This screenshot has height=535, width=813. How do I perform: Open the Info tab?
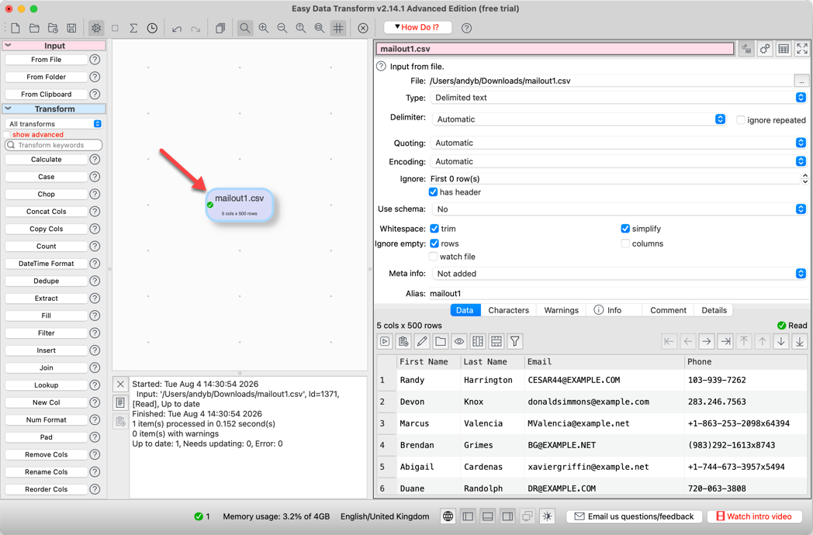point(614,310)
